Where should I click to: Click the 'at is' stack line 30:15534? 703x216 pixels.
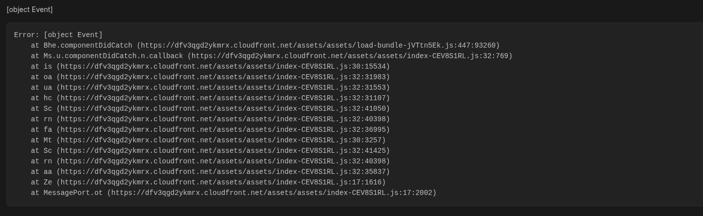210,67
